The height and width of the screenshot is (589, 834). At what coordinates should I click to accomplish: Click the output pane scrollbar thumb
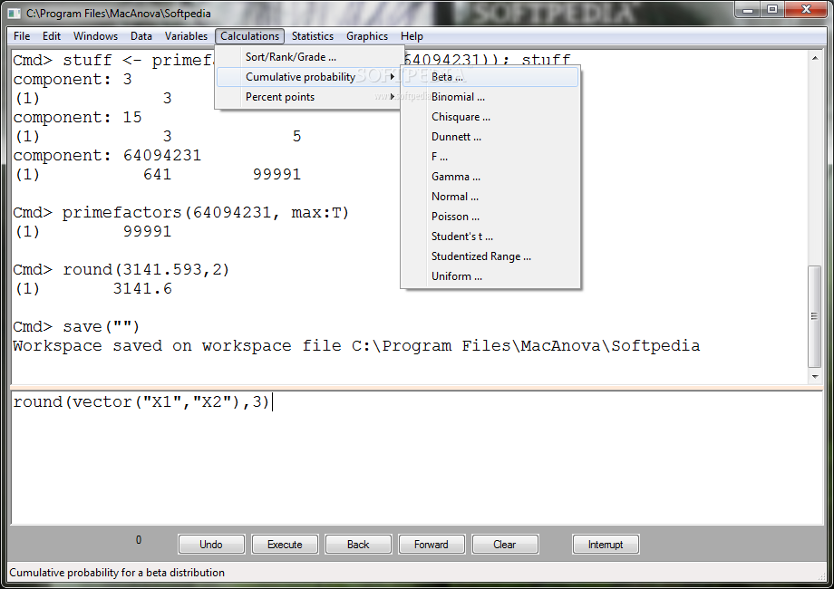814,316
